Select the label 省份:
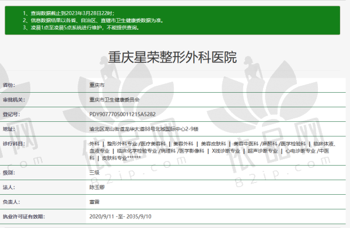The image size is (350, 228). click(9, 85)
